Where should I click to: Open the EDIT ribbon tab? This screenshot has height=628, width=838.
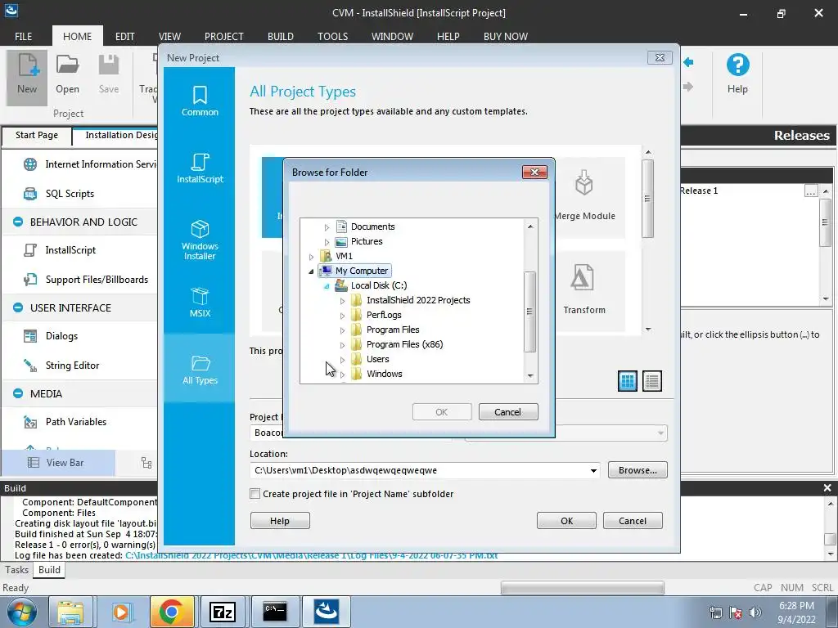(x=125, y=36)
